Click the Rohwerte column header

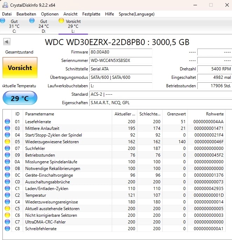(x=206, y=114)
